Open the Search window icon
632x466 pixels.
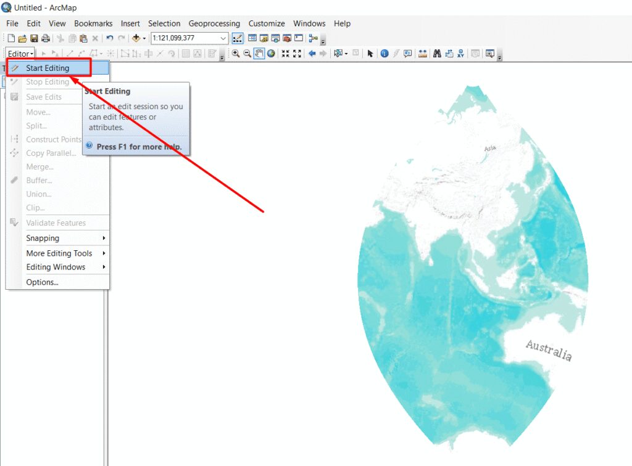pos(275,38)
